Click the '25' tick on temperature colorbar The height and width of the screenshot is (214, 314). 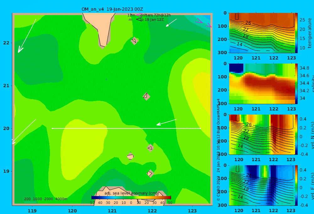302,20
